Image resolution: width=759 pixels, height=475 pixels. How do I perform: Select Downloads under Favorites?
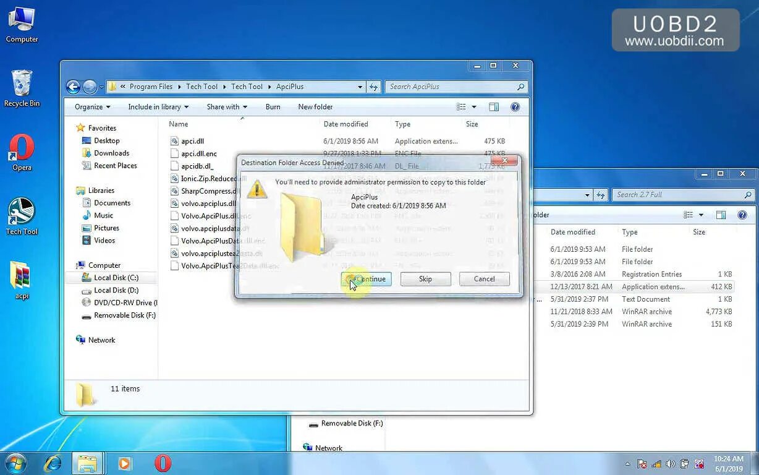pos(111,153)
